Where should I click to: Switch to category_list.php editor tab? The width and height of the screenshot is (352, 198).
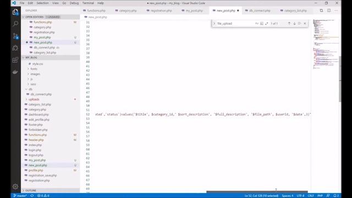[x=295, y=10]
